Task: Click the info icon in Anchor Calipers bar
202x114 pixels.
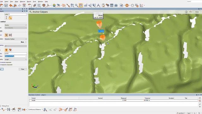Action: 186,12
